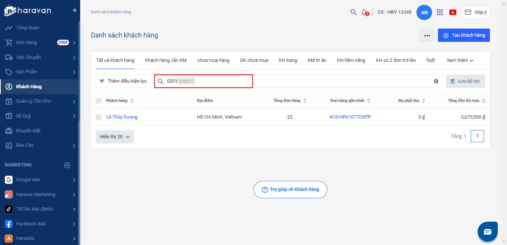This screenshot has height=245, width=507.
Task: Open the notifications bell
Action: point(364,12)
